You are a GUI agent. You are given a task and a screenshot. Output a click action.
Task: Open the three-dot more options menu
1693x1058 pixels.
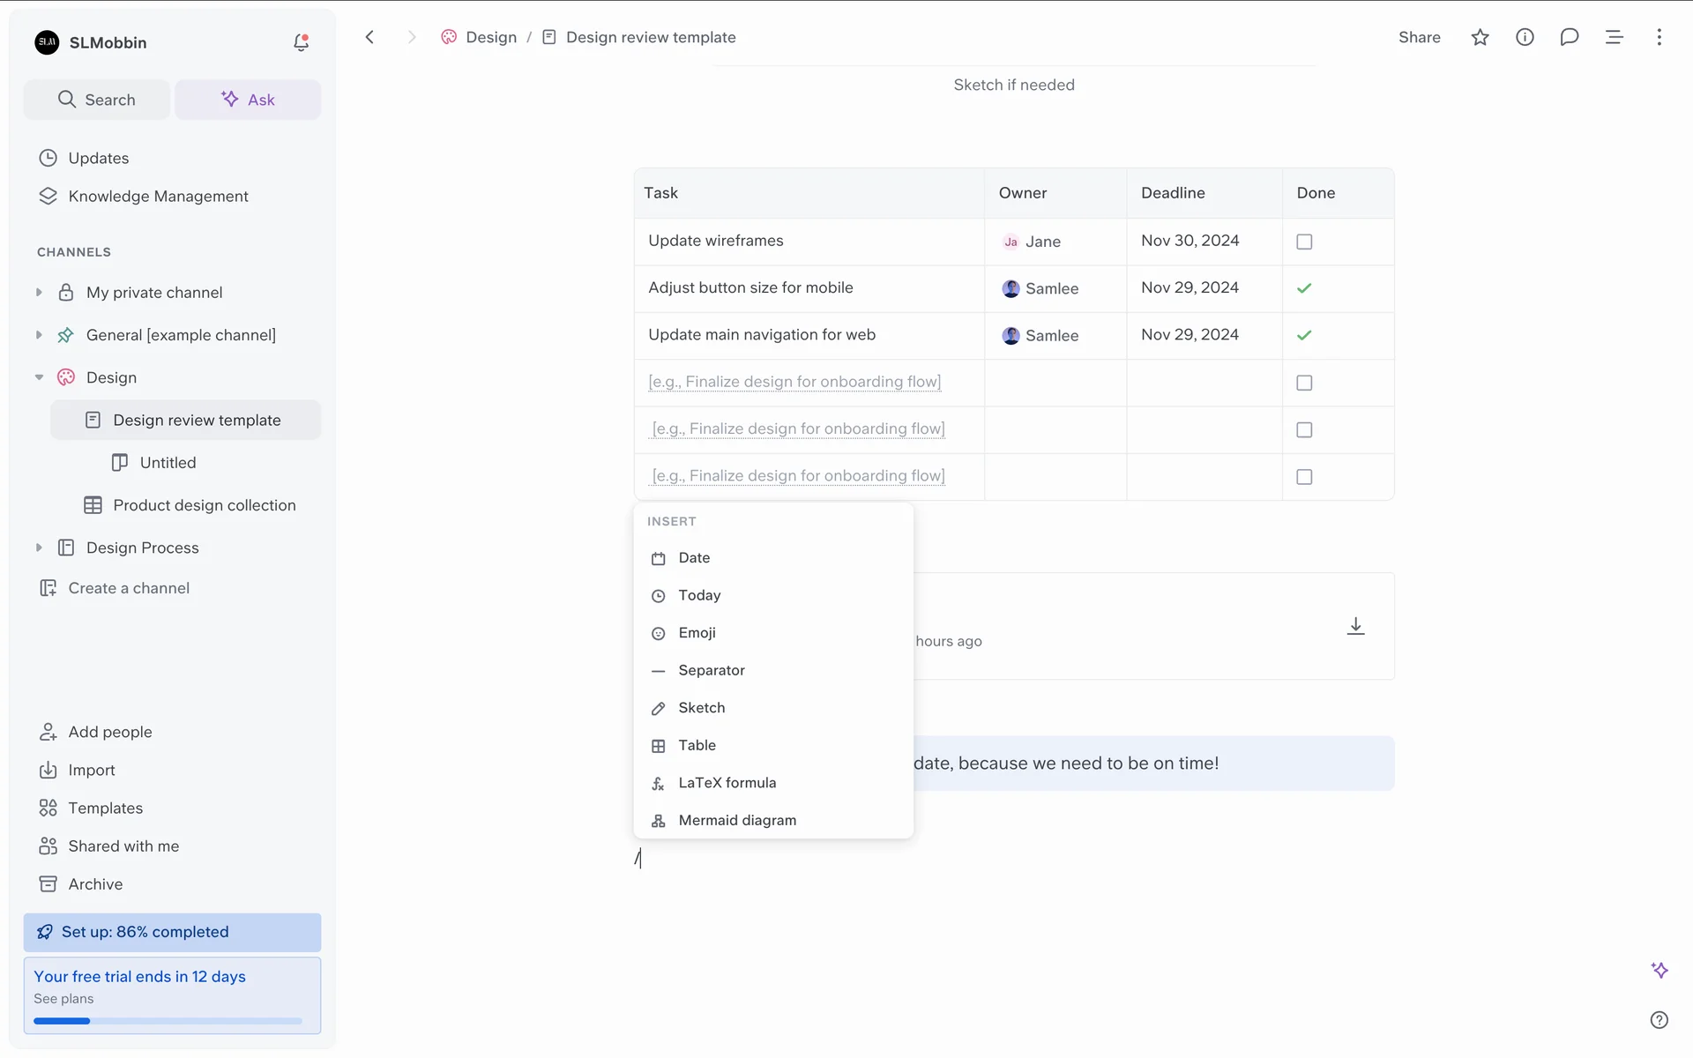[x=1659, y=37]
